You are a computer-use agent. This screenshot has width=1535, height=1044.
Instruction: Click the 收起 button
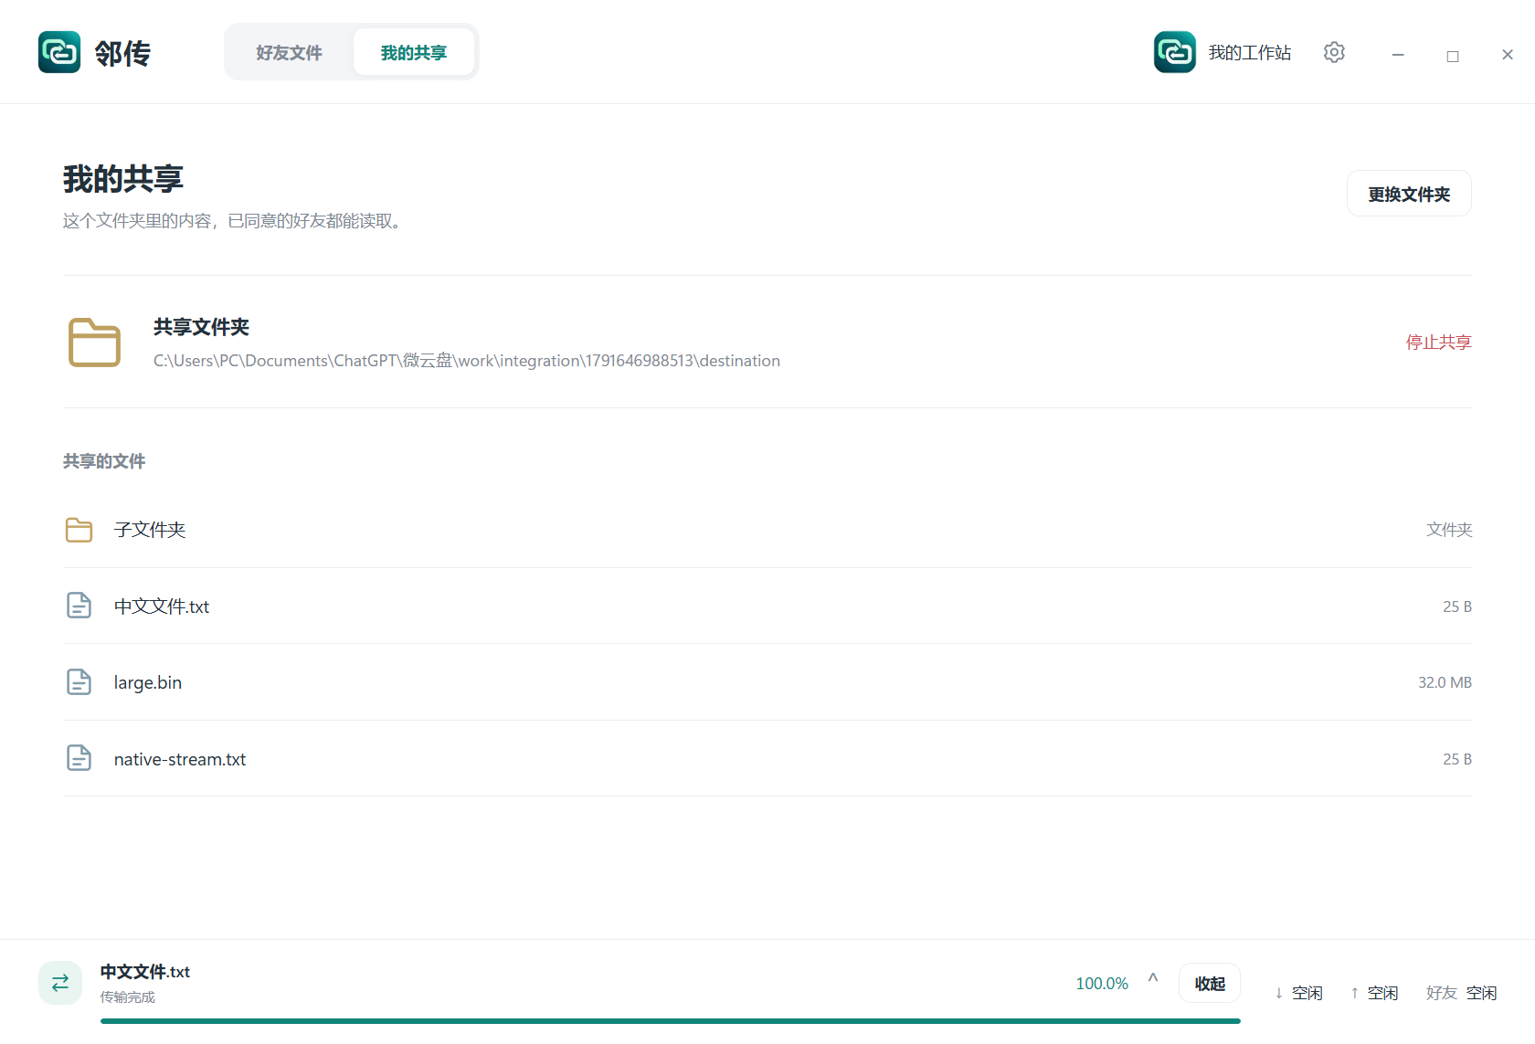[x=1210, y=984]
